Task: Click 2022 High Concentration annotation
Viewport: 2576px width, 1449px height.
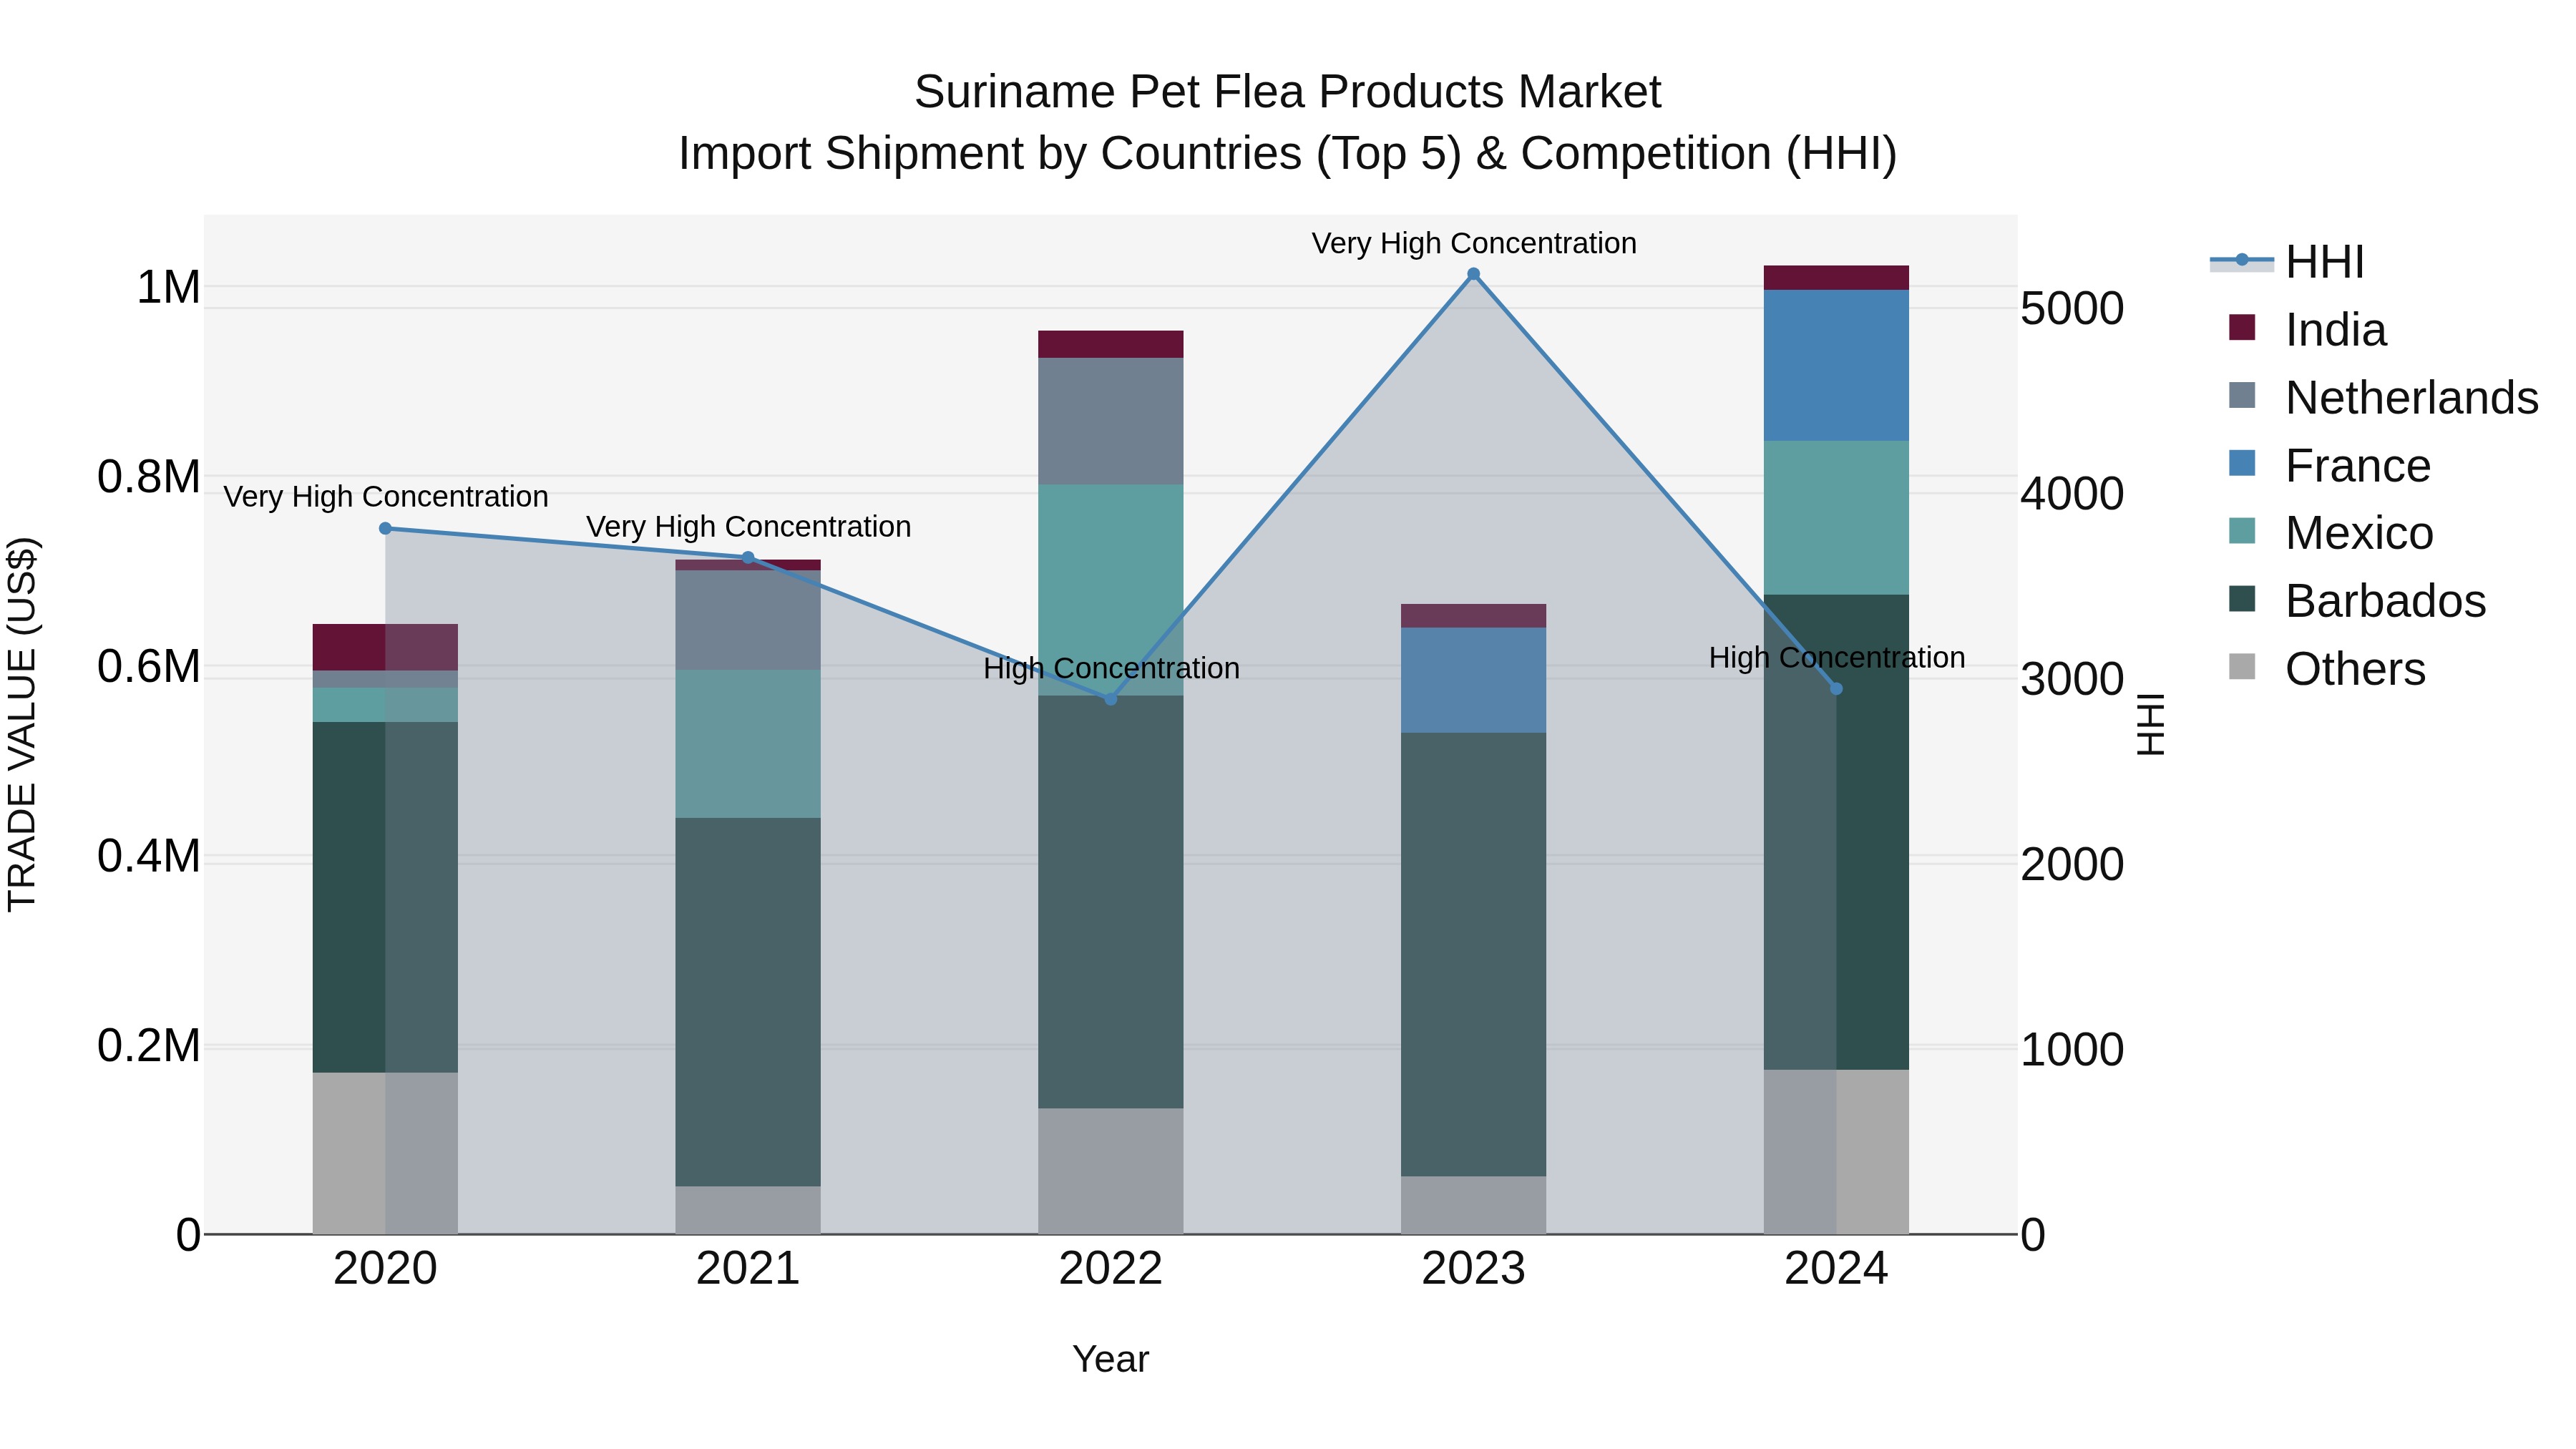Action: pyautogui.click(x=1111, y=668)
